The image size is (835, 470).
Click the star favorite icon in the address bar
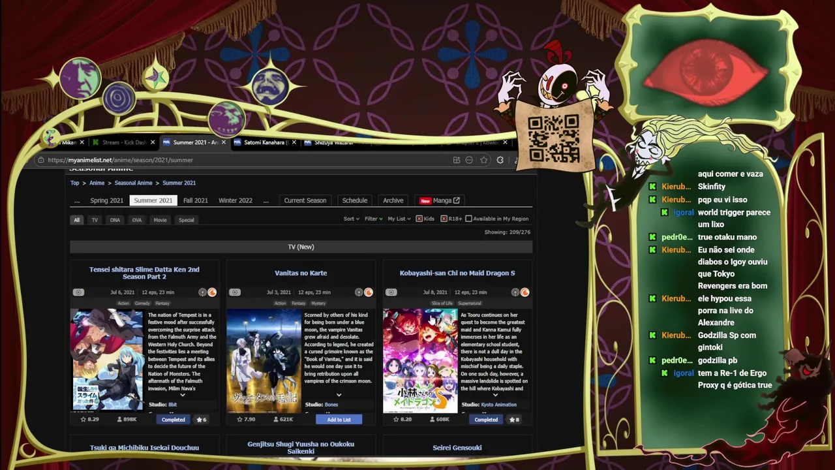point(483,160)
